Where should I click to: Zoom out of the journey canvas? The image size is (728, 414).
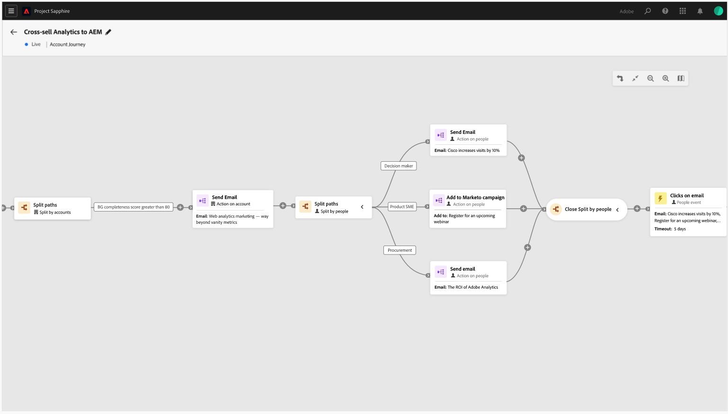click(x=650, y=79)
